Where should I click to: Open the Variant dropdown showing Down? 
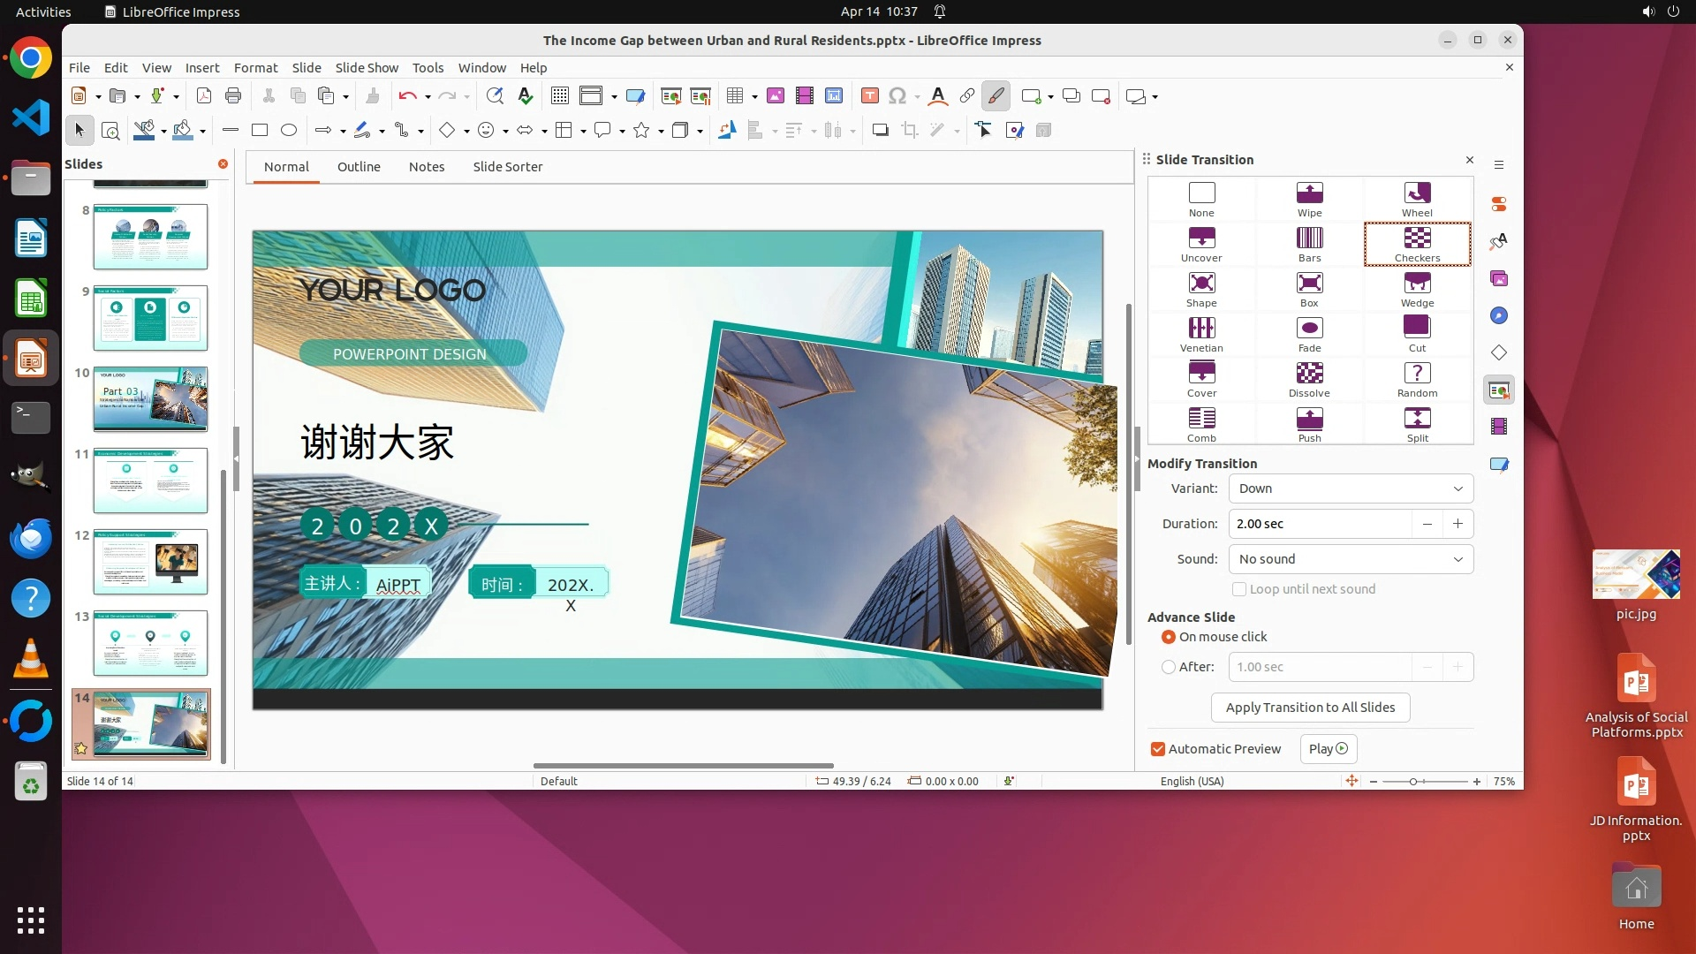1350,488
